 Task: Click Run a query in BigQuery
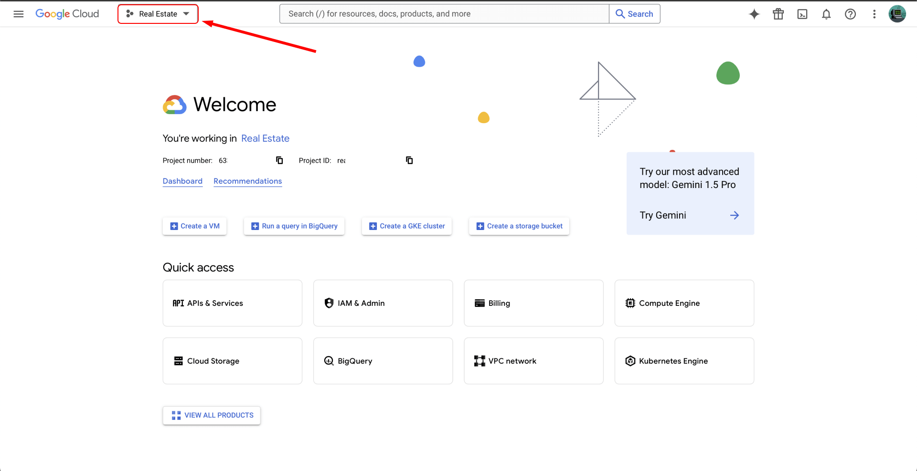pos(294,226)
